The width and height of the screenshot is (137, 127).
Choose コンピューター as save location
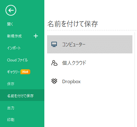tap(90, 44)
